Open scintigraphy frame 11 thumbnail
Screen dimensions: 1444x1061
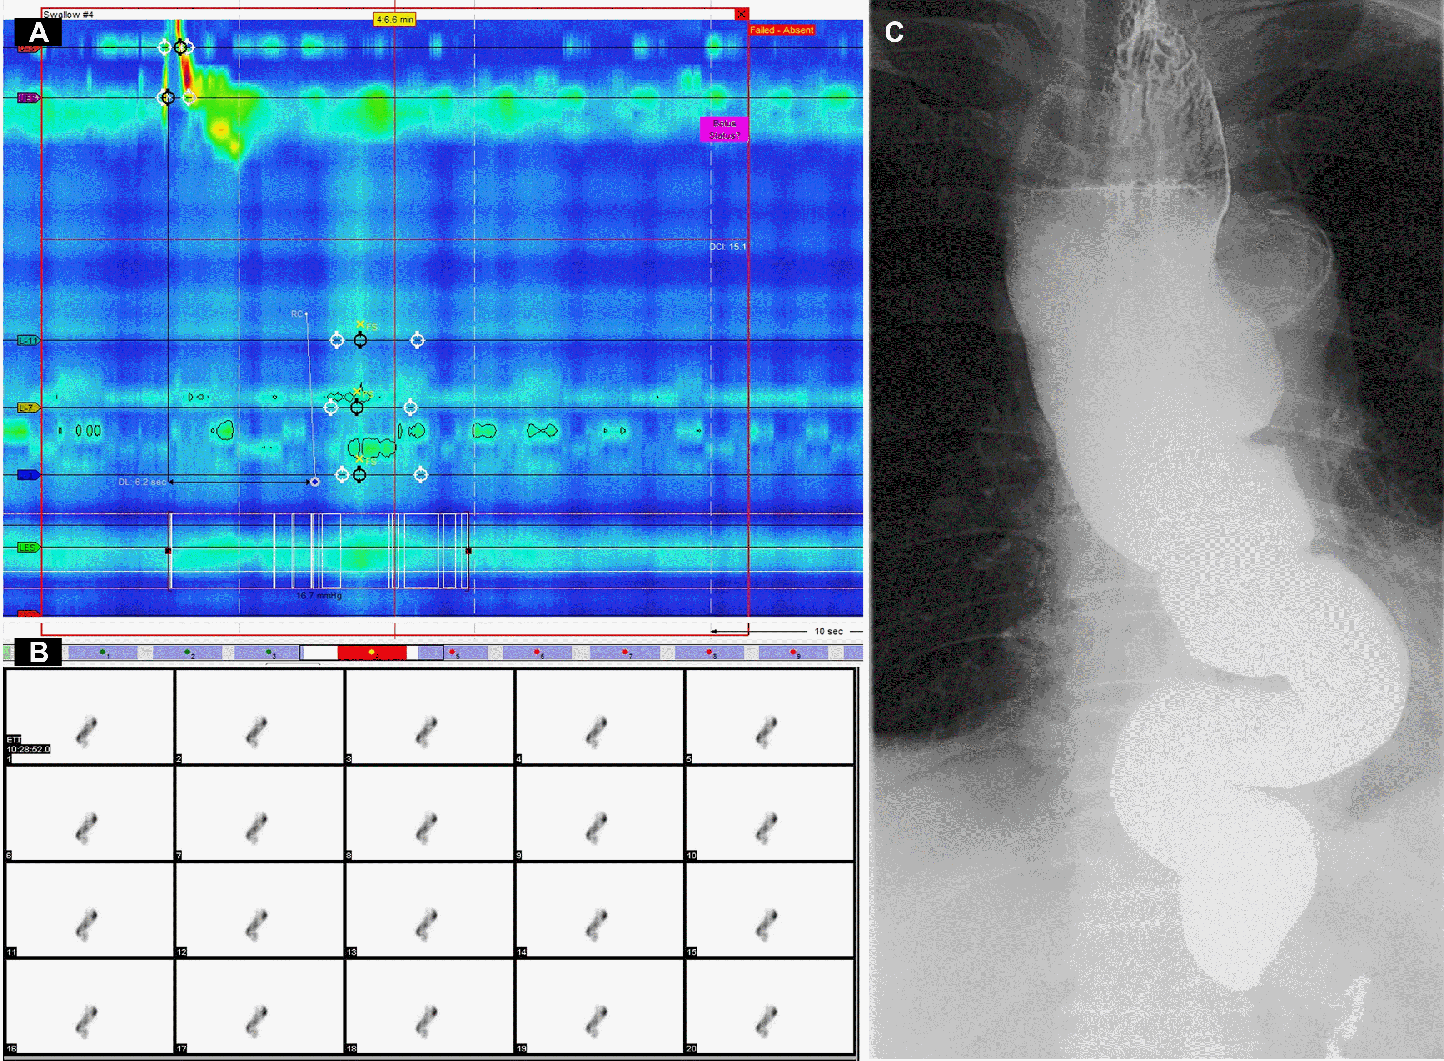point(89,909)
